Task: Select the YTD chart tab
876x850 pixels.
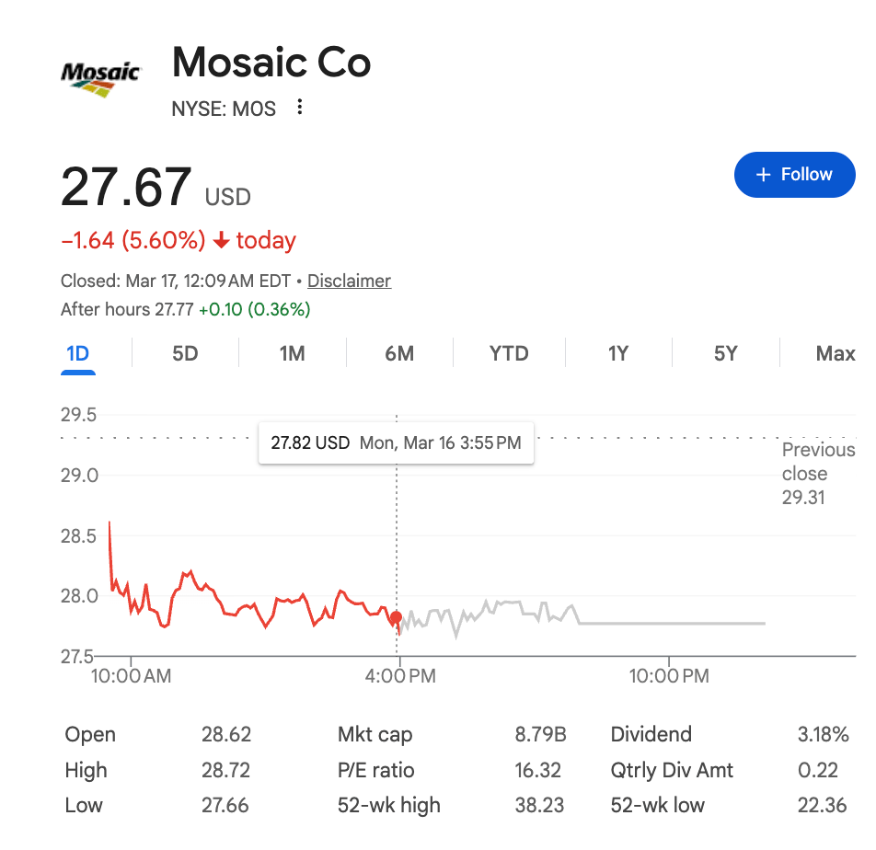Action: (509, 353)
